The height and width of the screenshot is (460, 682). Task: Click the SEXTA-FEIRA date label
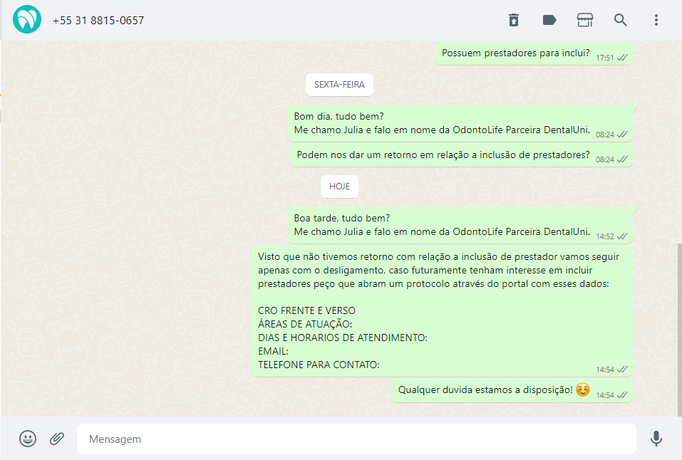coord(339,85)
